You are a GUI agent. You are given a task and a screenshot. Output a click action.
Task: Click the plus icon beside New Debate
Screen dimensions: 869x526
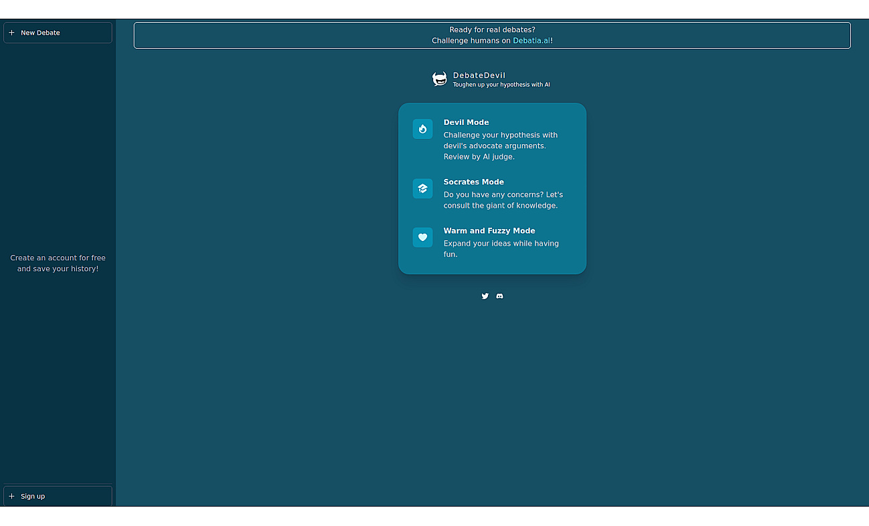click(x=11, y=33)
